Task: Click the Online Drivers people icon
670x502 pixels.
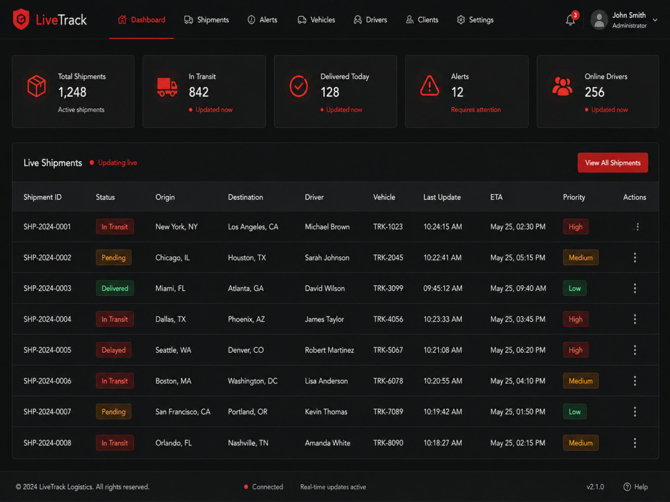Action: click(x=562, y=86)
